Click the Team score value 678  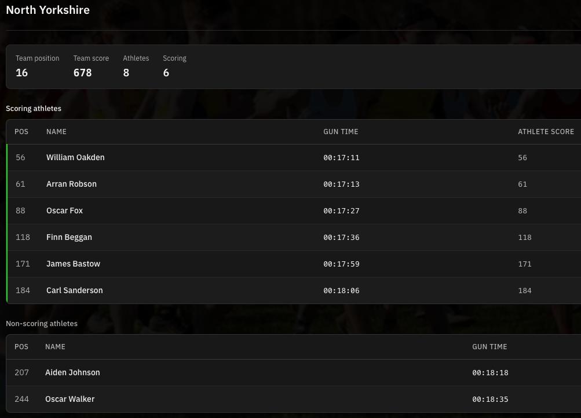tap(82, 73)
